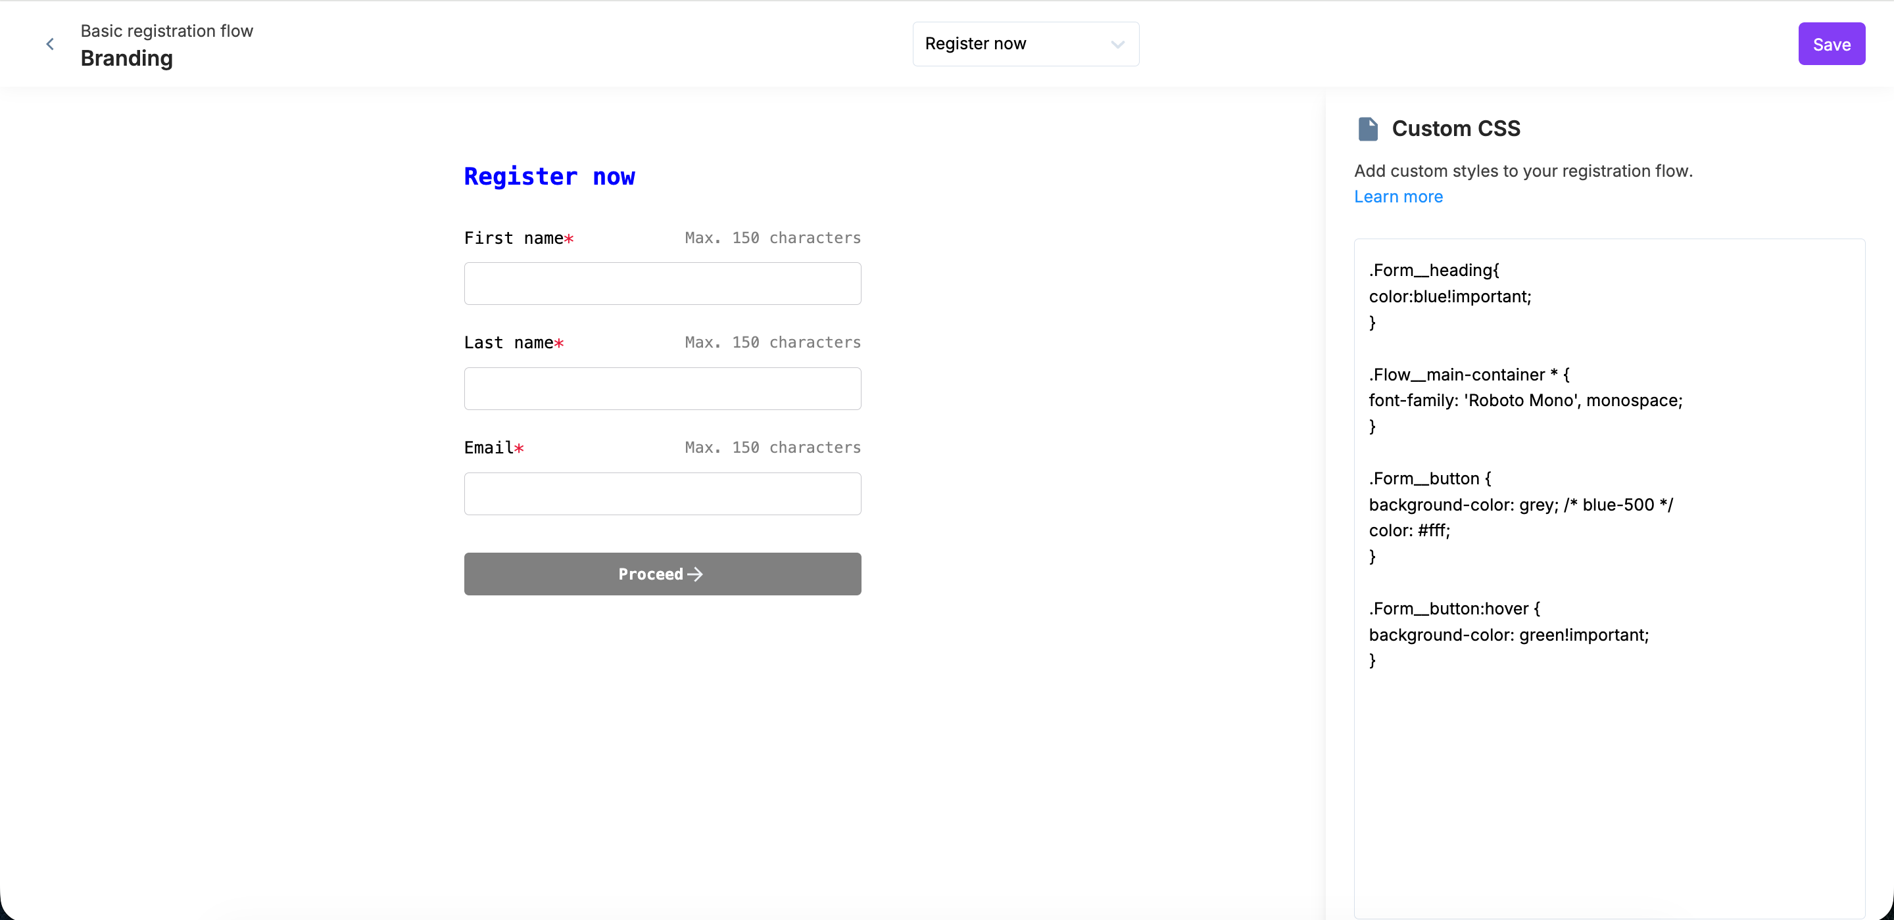Focus the Email input field
The image size is (1894, 920).
pyautogui.click(x=662, y=494)
